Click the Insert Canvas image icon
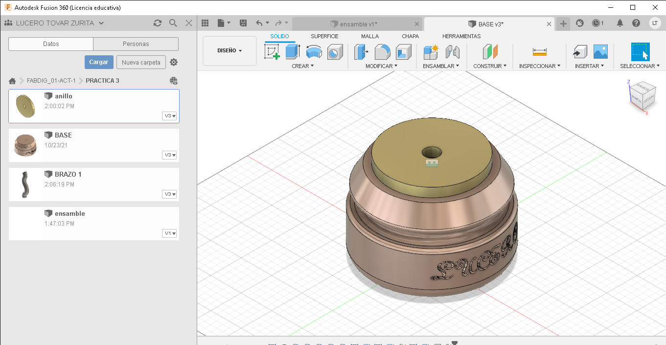666x345 pixels. (600, 52)
